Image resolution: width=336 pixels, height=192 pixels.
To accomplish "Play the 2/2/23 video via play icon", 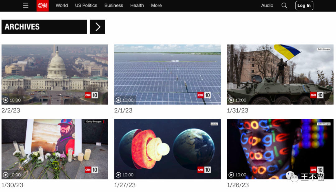I will [6, 100].
